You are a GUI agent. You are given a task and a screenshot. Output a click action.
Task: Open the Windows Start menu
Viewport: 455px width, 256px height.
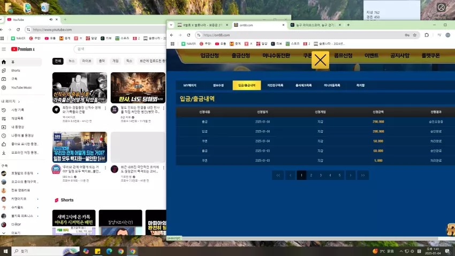click(x=5, y=251)
